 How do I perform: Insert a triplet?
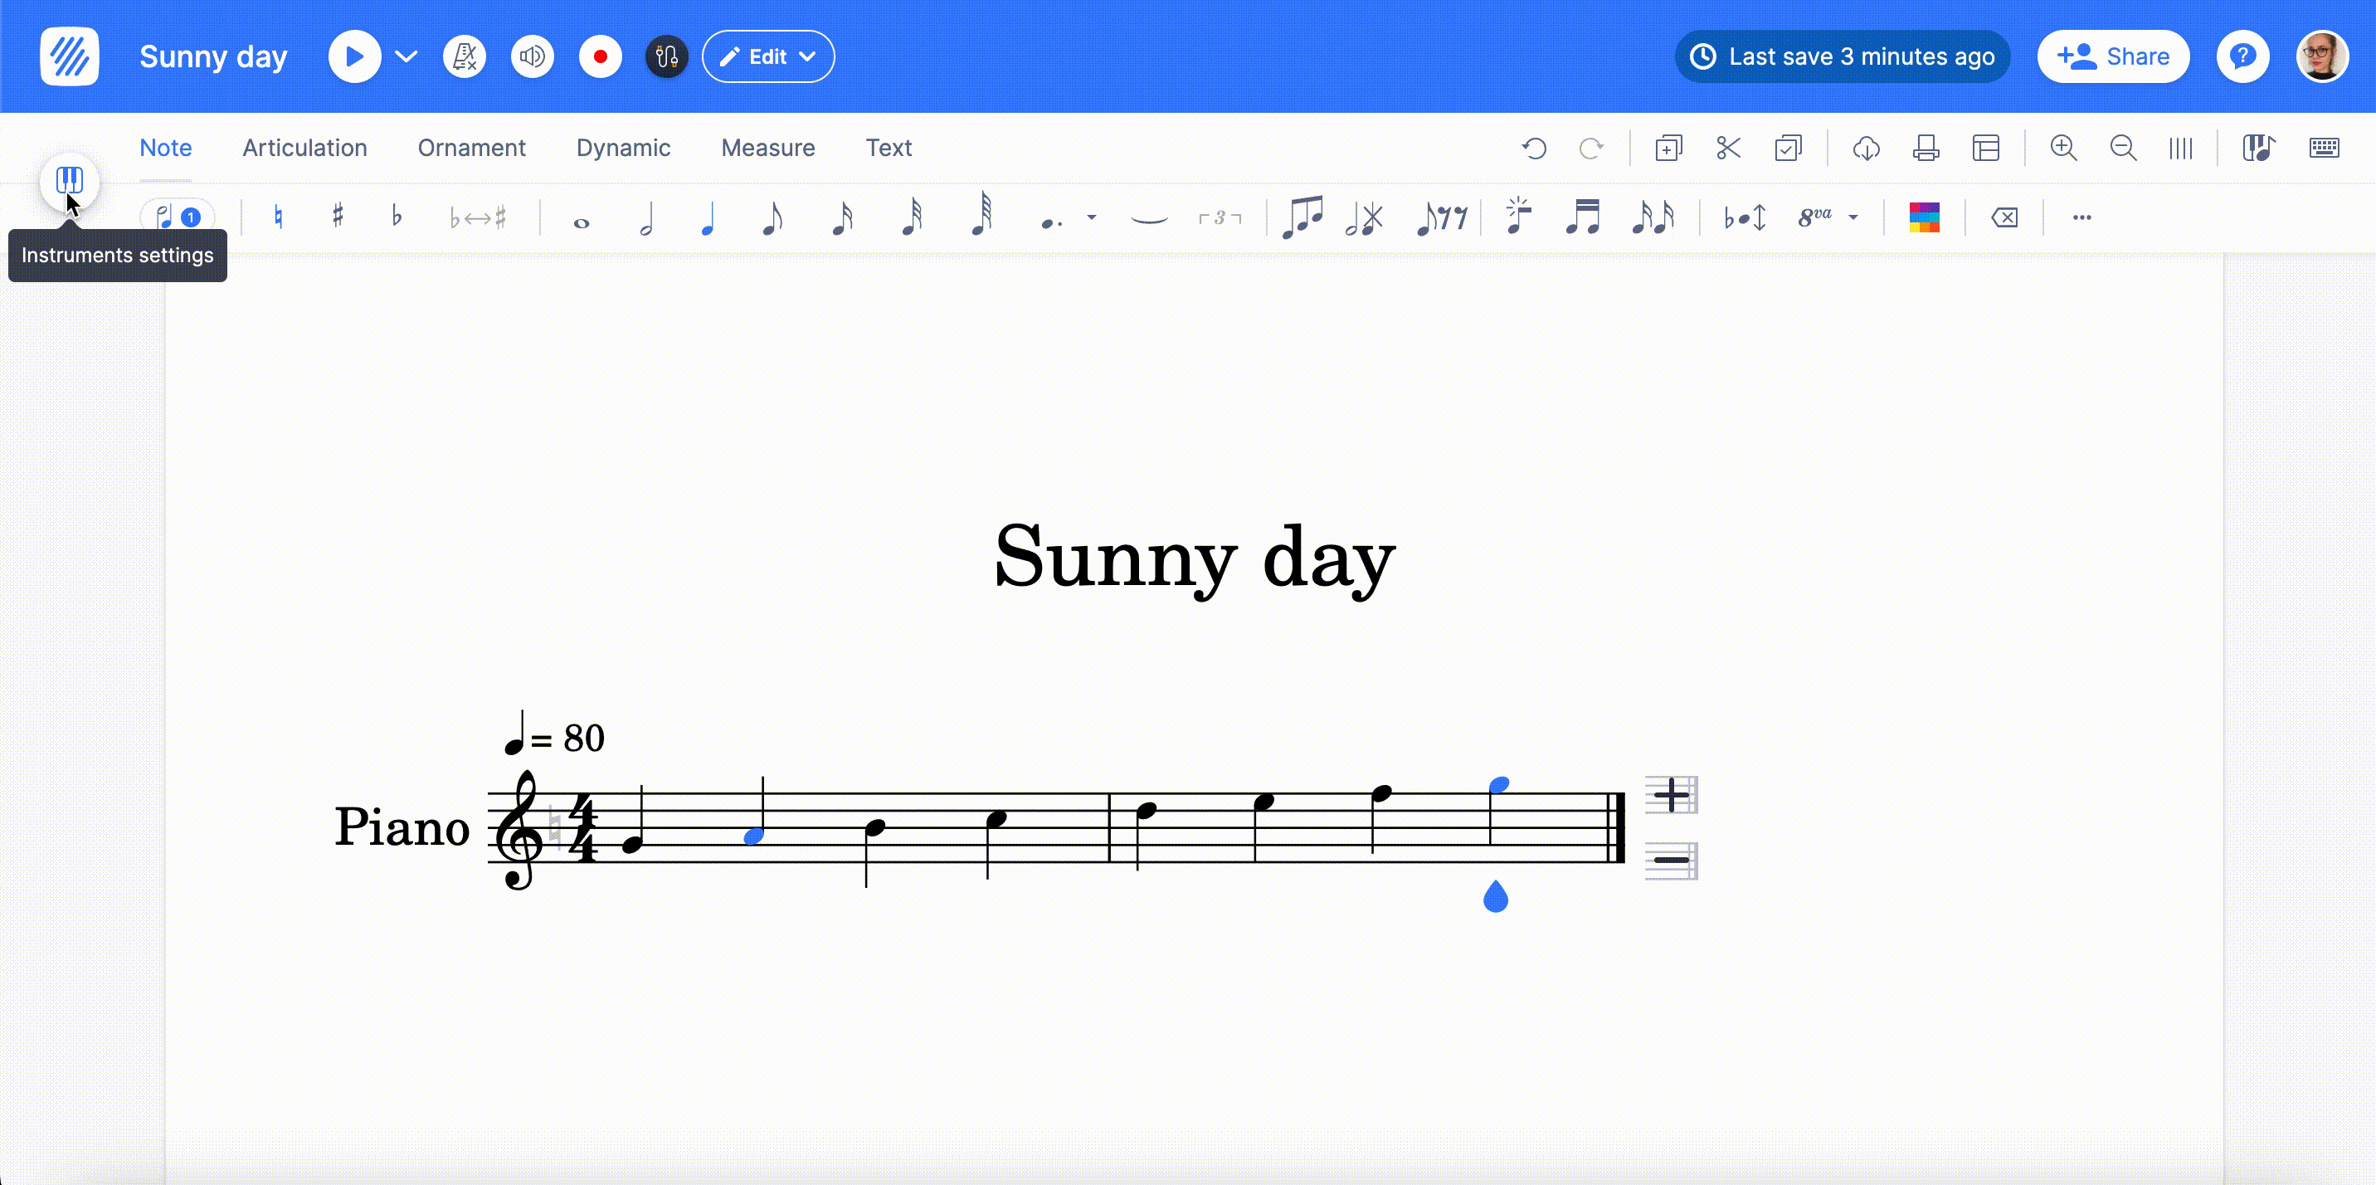point(1218,217)
